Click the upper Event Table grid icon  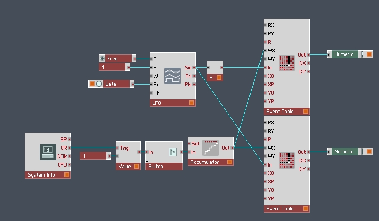[x=286, y=63]
